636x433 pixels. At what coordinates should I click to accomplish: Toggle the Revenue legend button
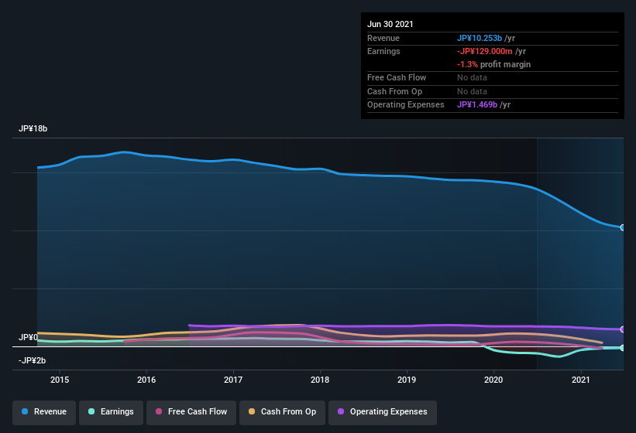[44, 412]
